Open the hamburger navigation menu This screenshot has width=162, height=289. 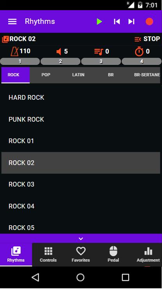point(12,22)
